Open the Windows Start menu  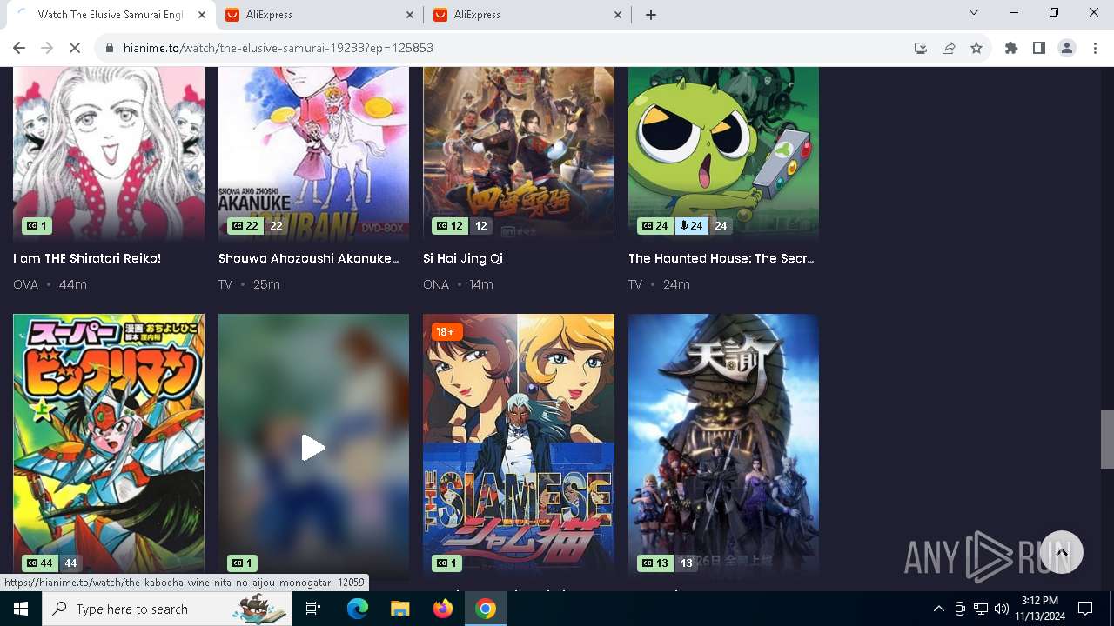[x=21, y=609]
